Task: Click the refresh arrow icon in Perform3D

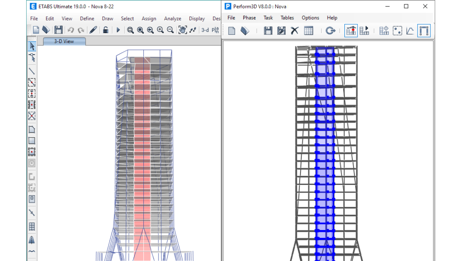Action: click(330, 31)
